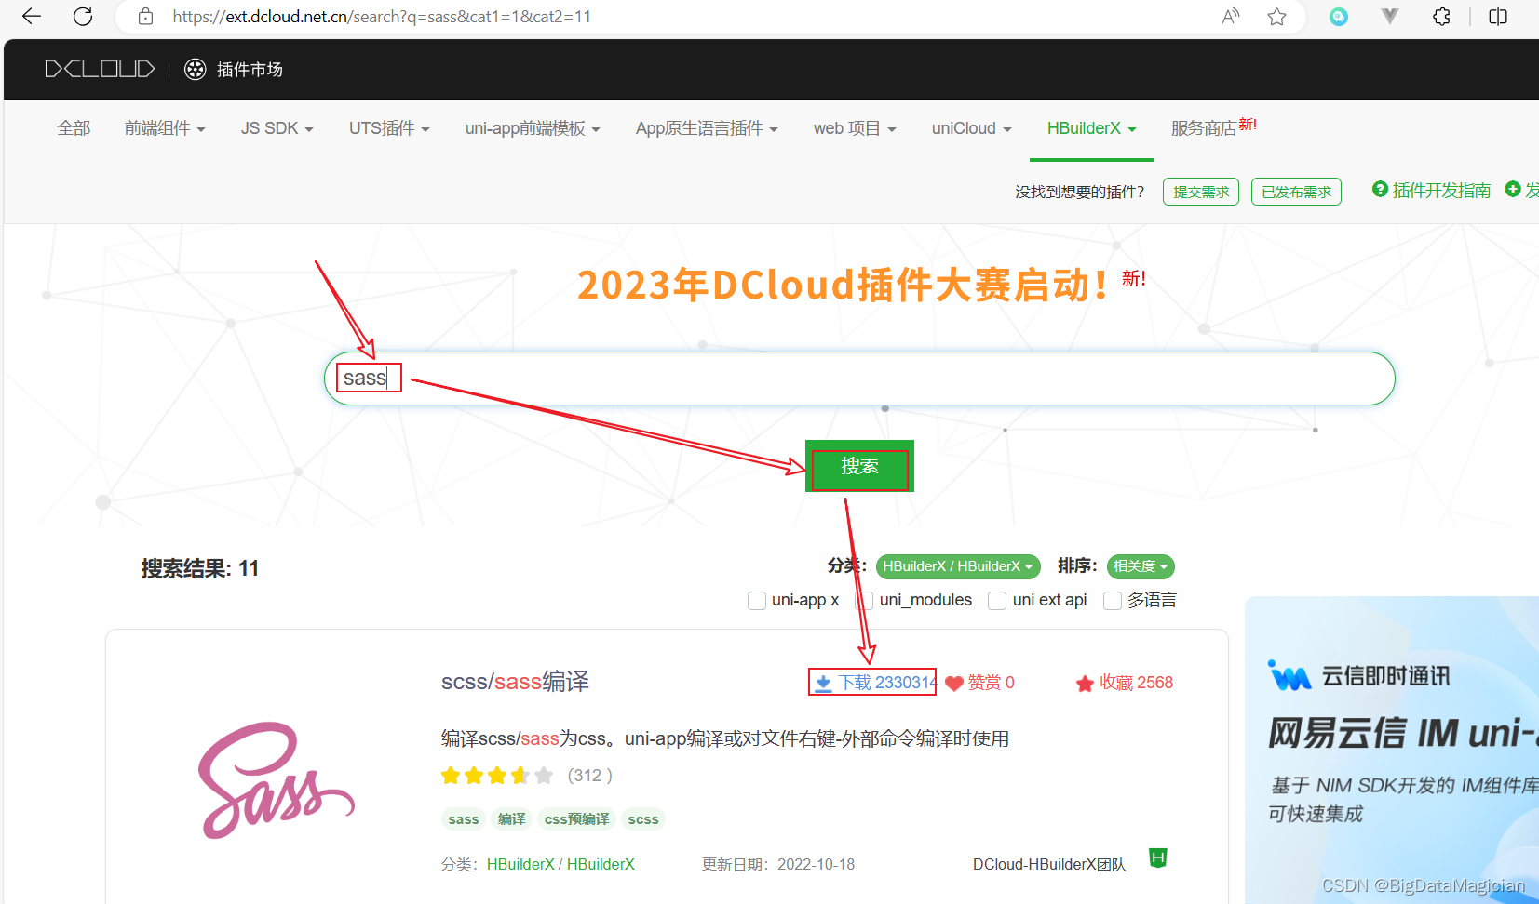1539x904 pixels.
Task: Open the 相关度 sort dropdown
Action: click(1141, 566)
